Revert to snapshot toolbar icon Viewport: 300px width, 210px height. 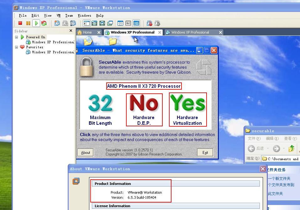coord(65,23)
